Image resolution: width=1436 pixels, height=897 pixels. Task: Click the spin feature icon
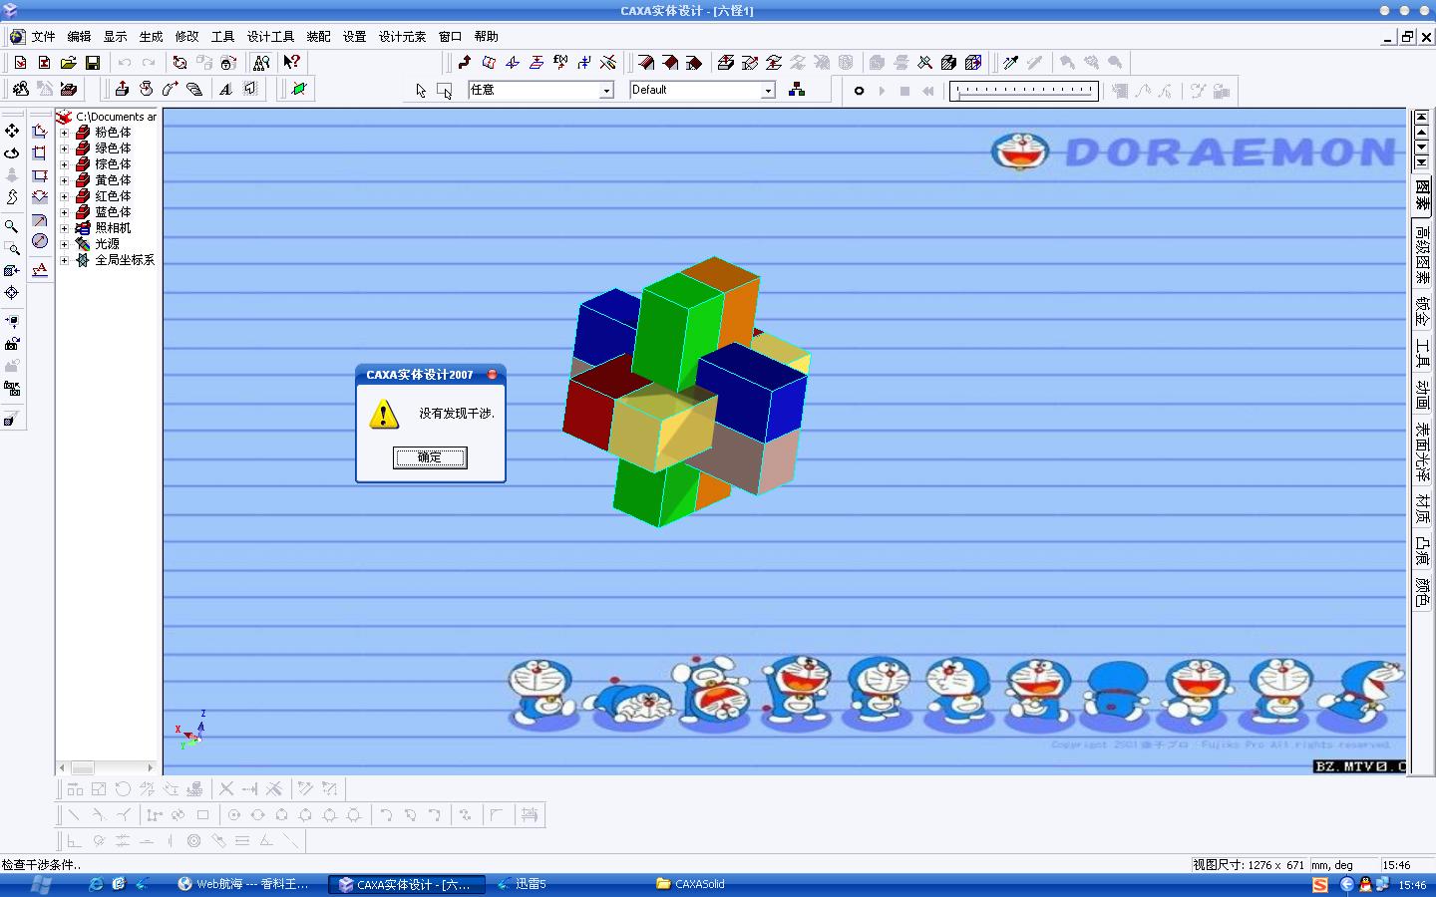[147, 90]
